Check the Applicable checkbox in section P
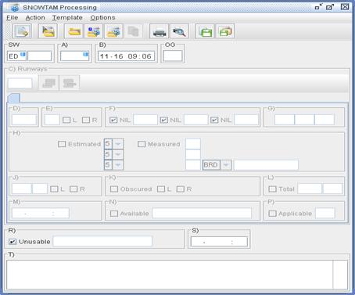Image resolution: width=355 pixels, height=295 pixels. [x=272, y=214]
